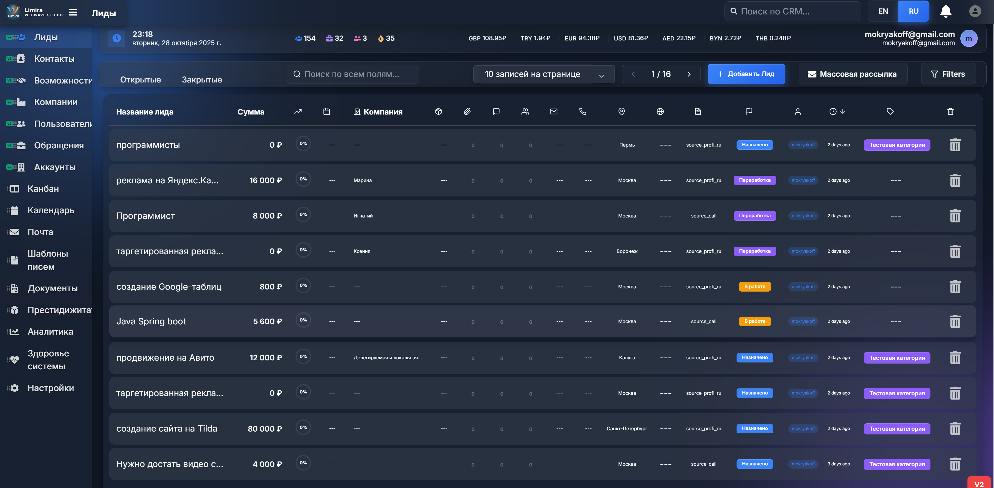Open the Почта section in the sidebar
The height and width of the screenshot is (488, 994).
pos(40,232)
